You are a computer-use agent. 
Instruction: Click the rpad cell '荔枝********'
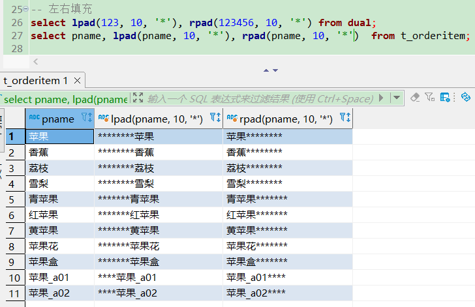click(x=288, y=168)
